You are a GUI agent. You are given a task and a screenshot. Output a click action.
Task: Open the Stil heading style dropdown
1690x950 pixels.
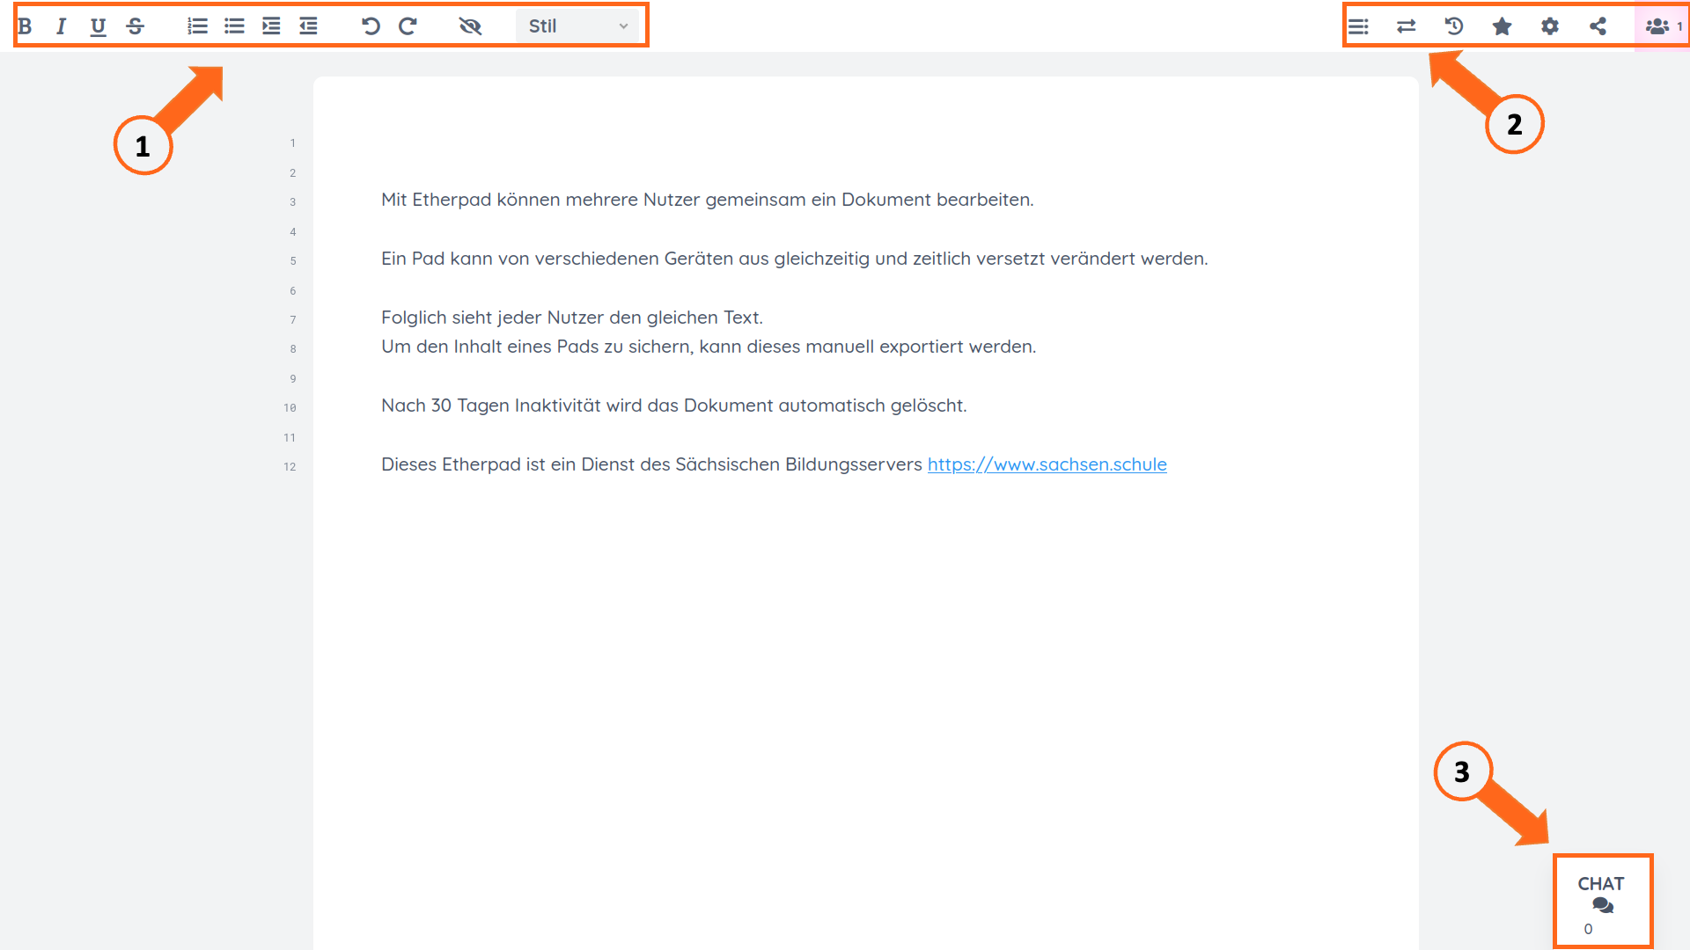click(577, 26)
